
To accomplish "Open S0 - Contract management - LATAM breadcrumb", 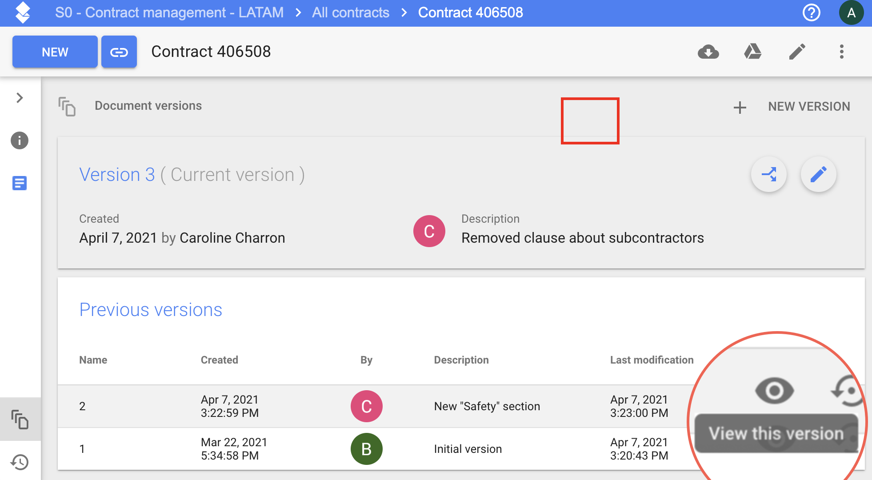I will (169, 12).
